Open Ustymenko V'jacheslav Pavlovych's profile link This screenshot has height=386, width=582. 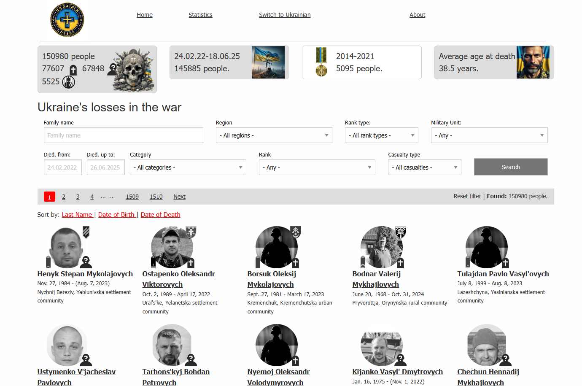(76, 377)
